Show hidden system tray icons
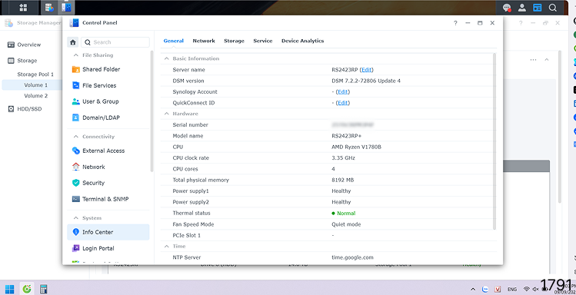 473,289
